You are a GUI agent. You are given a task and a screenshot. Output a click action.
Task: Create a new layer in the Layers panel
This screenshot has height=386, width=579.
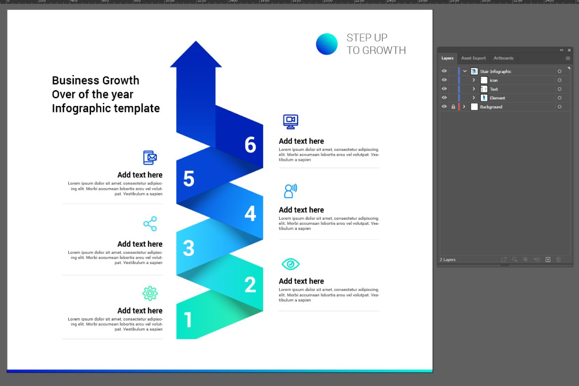548,259
